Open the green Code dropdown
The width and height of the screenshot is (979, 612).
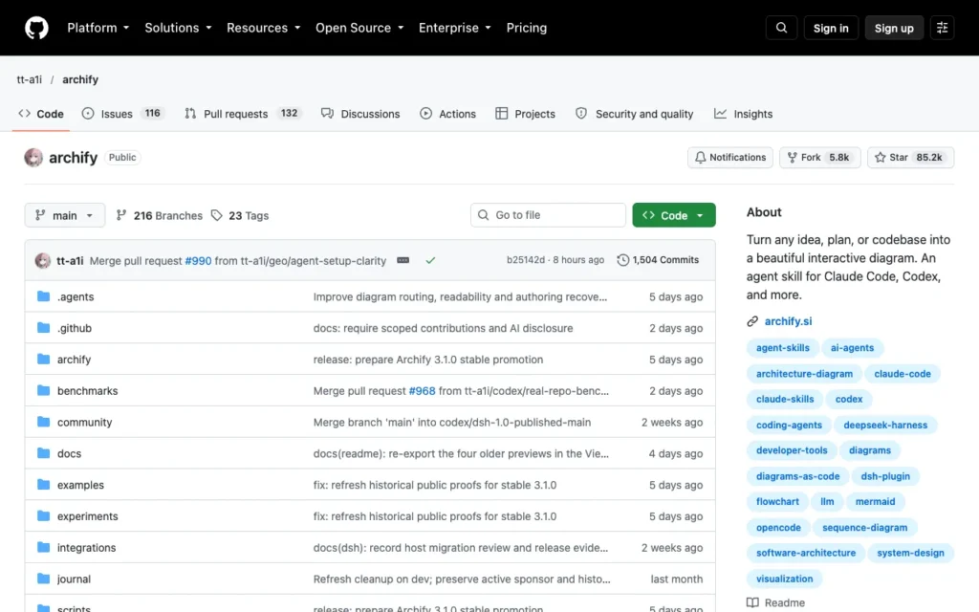[x=674, y=215]
